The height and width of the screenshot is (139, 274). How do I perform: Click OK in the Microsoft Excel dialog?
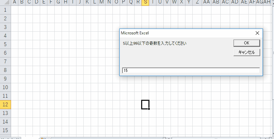(x=246, y=43)
